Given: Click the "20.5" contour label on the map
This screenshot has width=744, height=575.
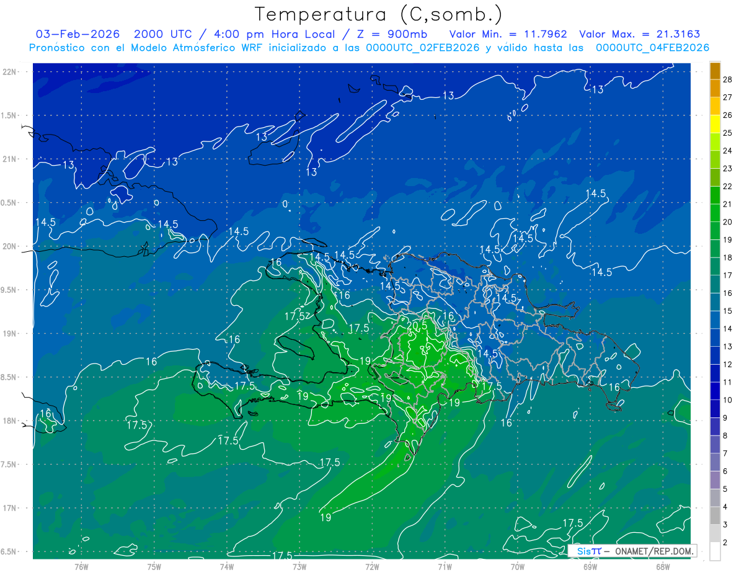Looking at the screenshot, I should pyautogui.click(x=417, y=325).
